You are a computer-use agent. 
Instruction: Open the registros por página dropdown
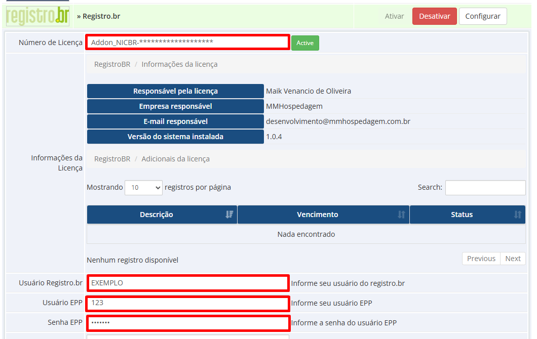[143, 187]
